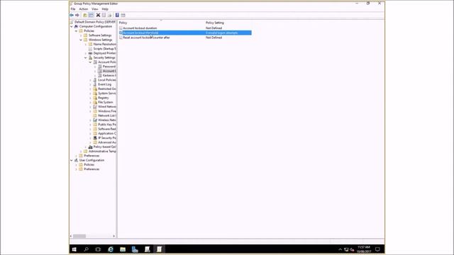Collapse the Windows Settings node
Image resolution: width=454 pixels, height=255 pixels.
81,40
